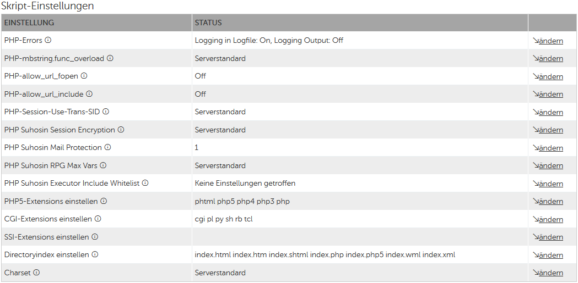
Task: Click ändern in the Directoryindex einstellen row
Action: (x=550, y=255)
